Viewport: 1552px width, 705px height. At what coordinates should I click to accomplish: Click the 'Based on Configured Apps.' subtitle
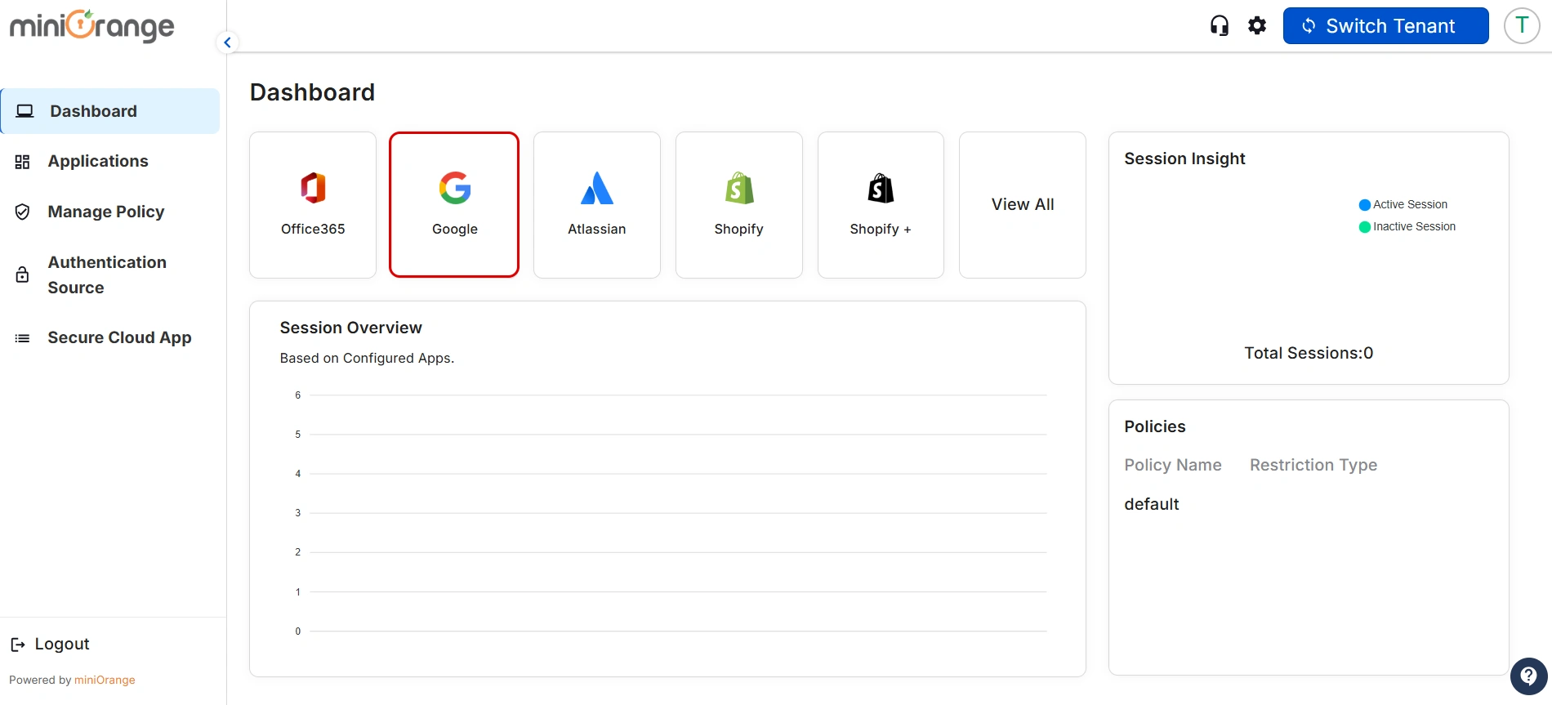coord(367,359)
